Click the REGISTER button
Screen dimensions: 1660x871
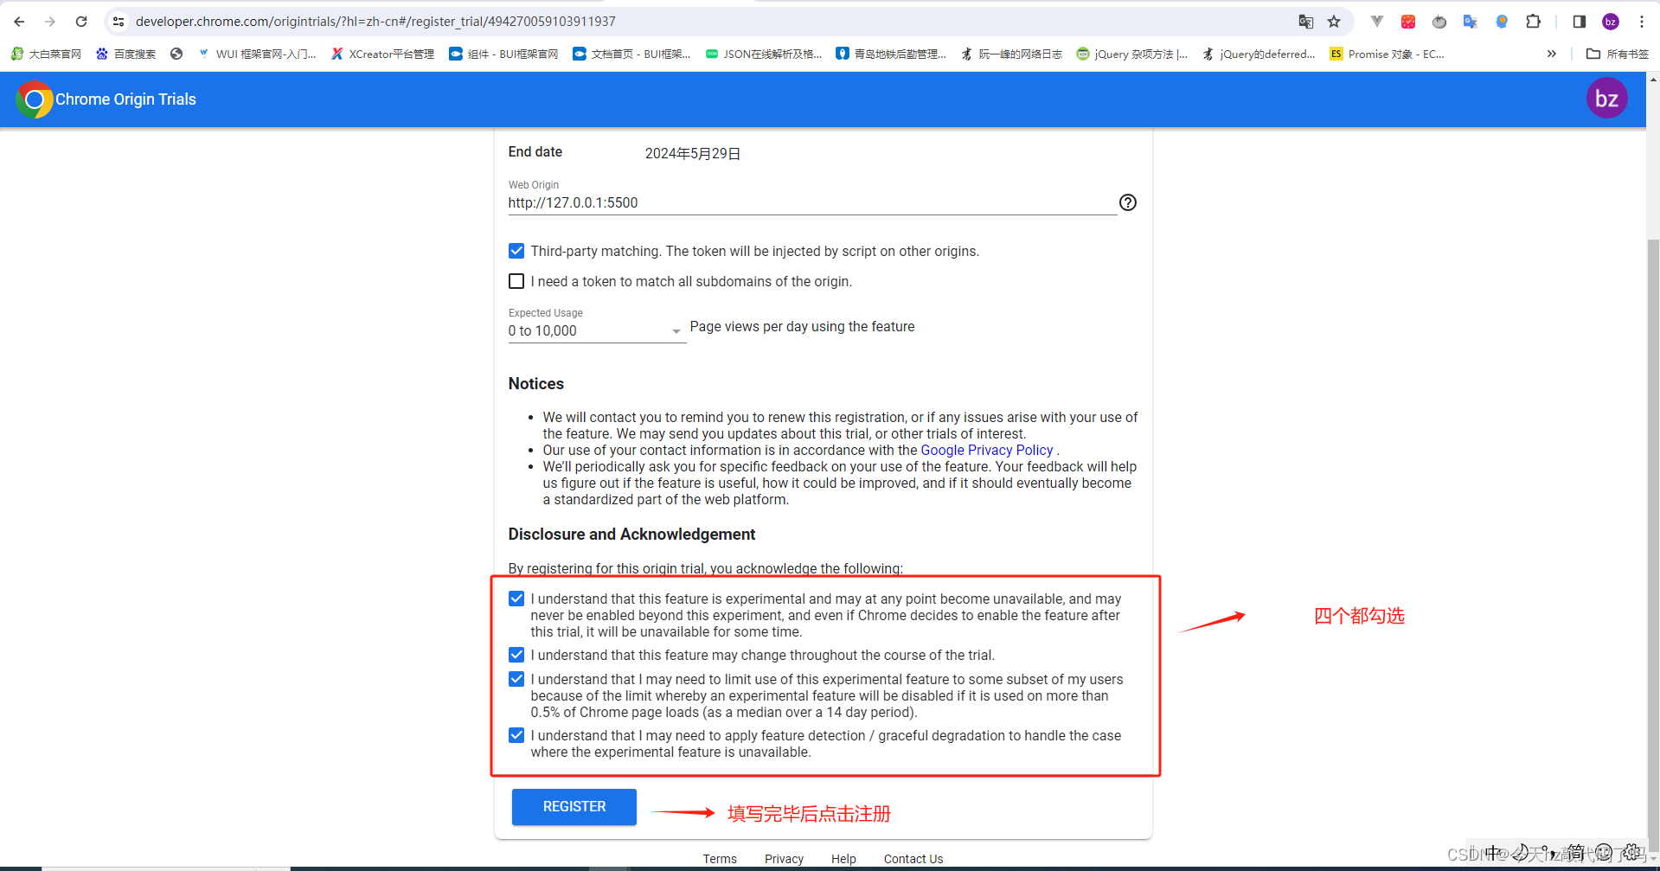click(x=574, y=806)
